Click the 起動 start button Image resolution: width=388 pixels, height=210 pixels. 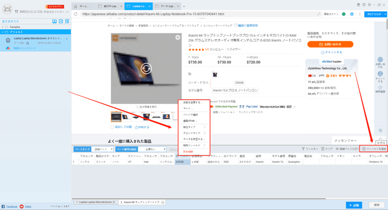[354, 205]
